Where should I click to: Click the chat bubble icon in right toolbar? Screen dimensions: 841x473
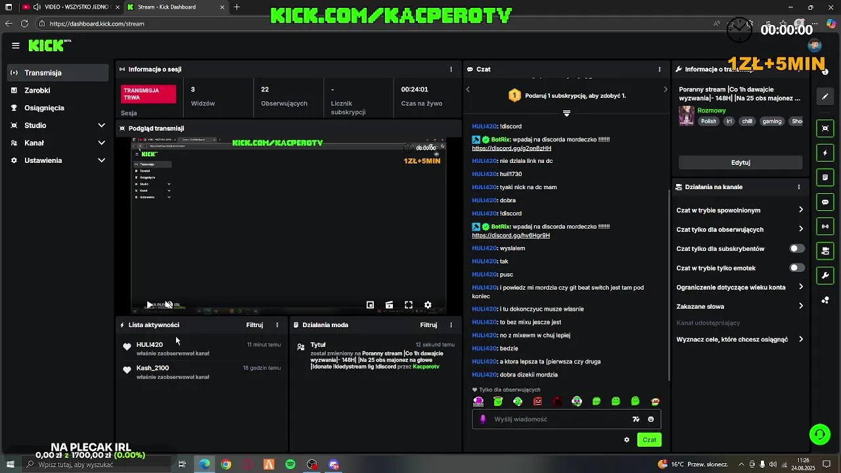point(825,202)
